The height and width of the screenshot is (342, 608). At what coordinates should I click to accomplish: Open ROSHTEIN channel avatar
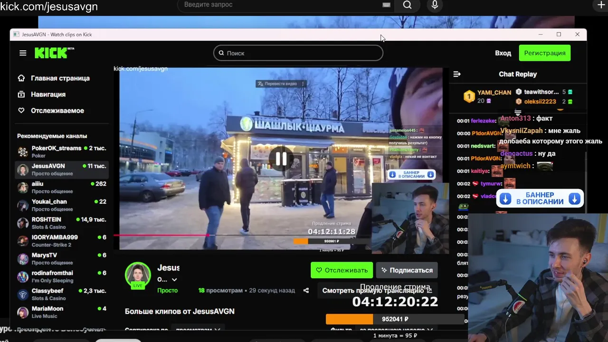(23, 223)
